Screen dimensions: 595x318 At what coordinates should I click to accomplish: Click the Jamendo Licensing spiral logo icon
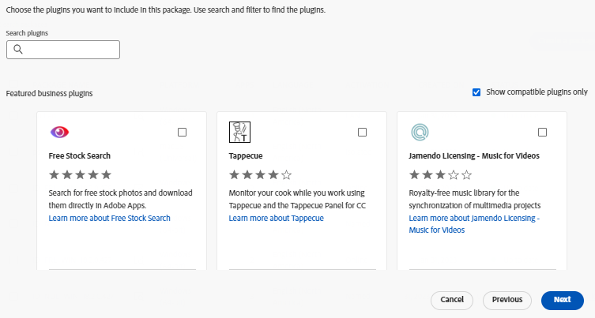click(x=420, y=132)
